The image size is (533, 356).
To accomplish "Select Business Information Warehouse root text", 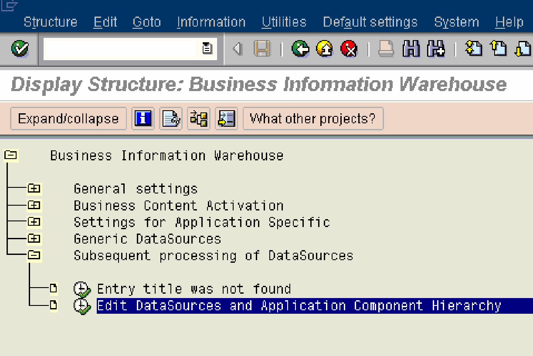I will (x=166, y=156).
